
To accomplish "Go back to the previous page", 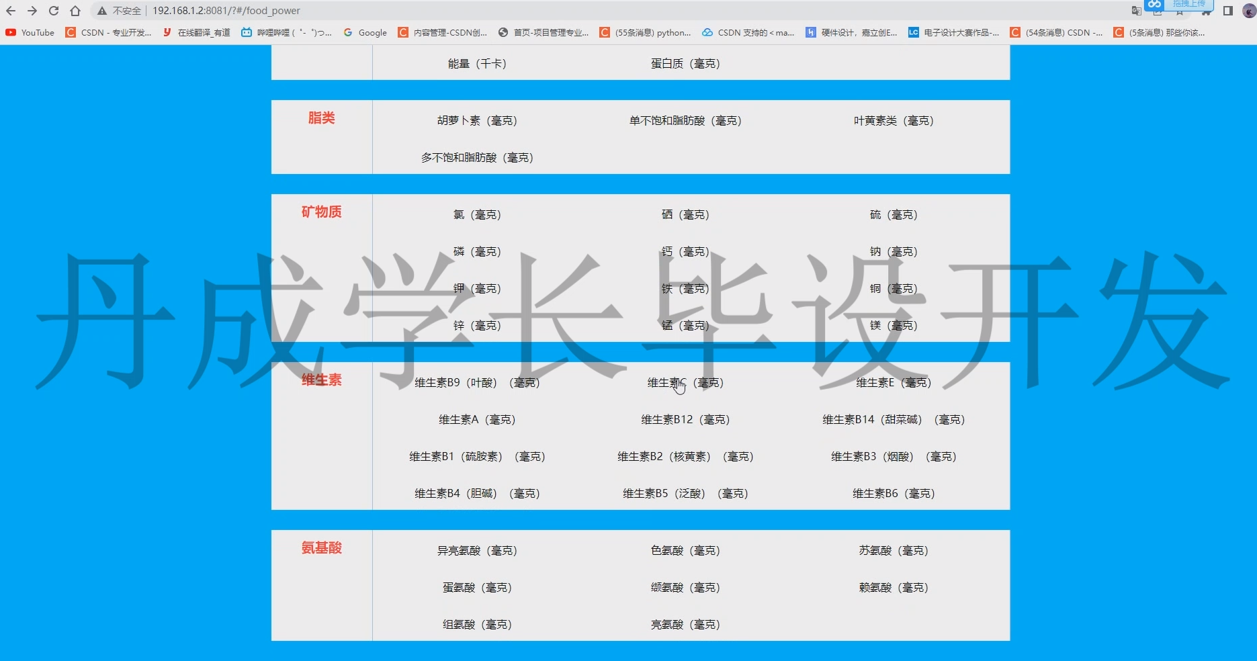I will coord(11,11).
